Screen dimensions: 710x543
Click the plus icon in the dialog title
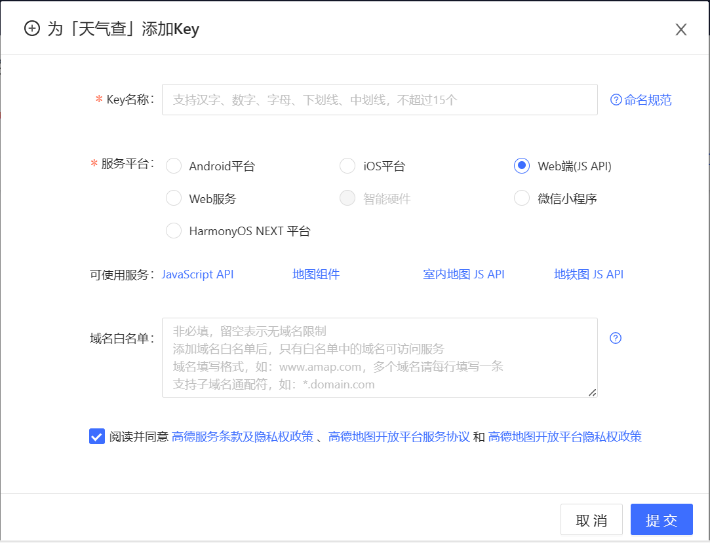[x=32, y=29]
